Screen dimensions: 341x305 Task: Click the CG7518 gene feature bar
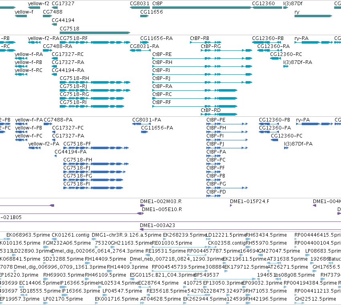pos(95,33)
